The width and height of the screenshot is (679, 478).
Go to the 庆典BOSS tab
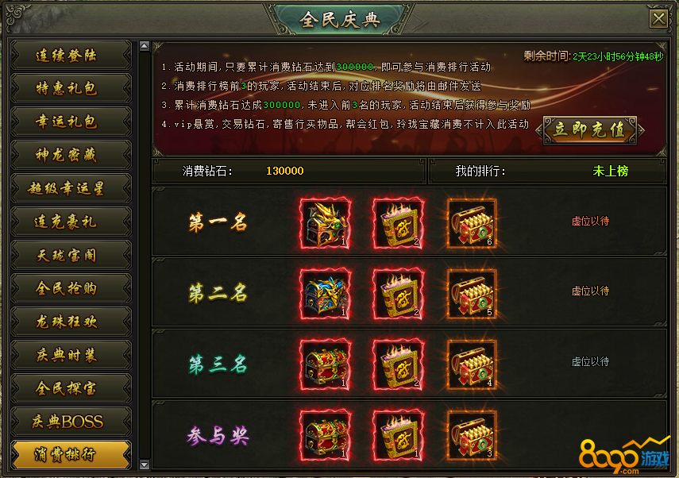[x=71, y=422]
